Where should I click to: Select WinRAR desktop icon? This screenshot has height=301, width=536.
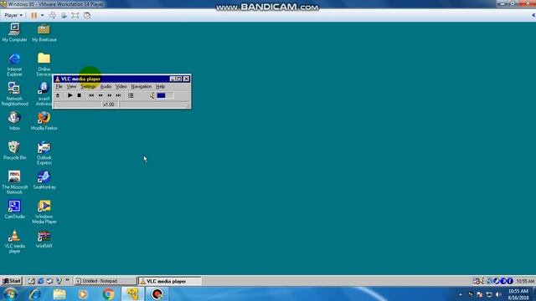44,239
